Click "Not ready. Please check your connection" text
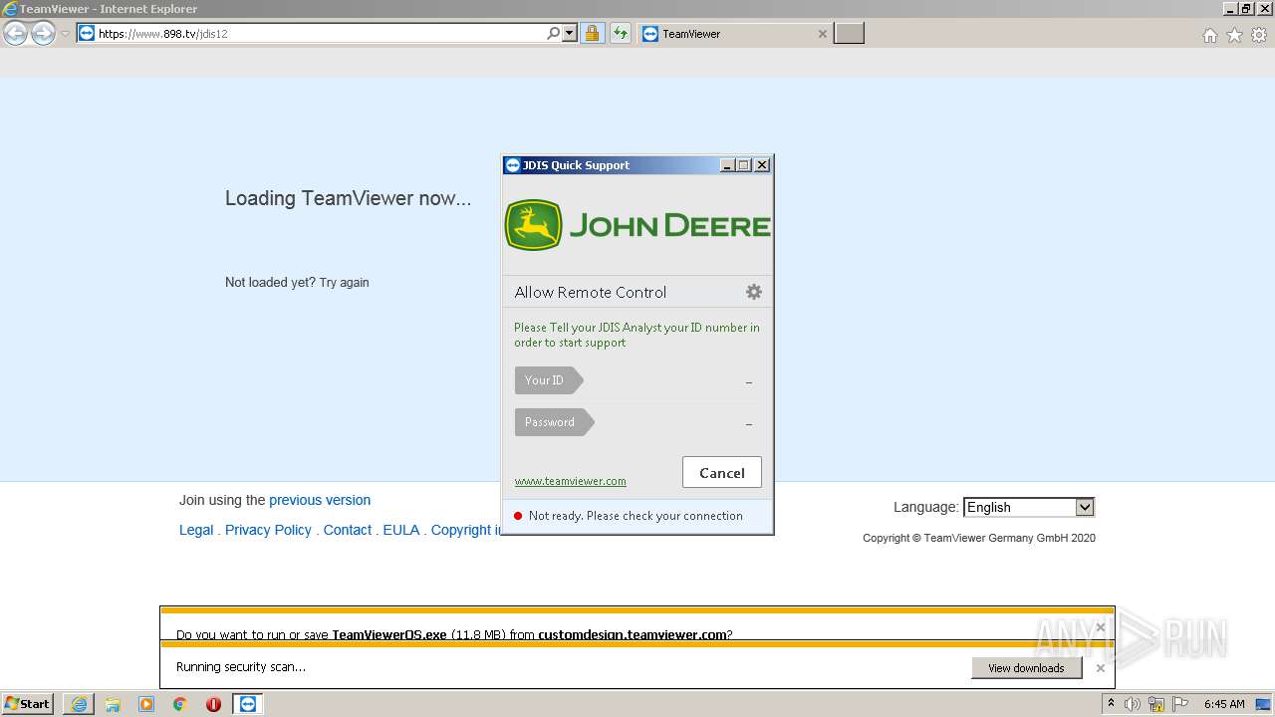Image resolution: width=1275 pixels, height=717 pixels. pos(636,516)
